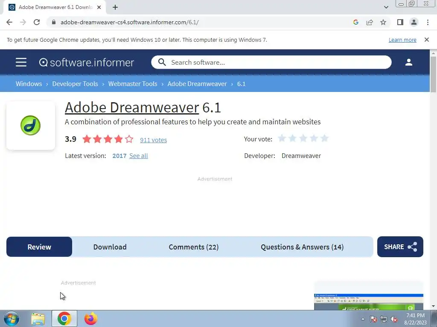Open the 911 votes link
Viewport: 437px width, 327px height.
tap(153, 140)
